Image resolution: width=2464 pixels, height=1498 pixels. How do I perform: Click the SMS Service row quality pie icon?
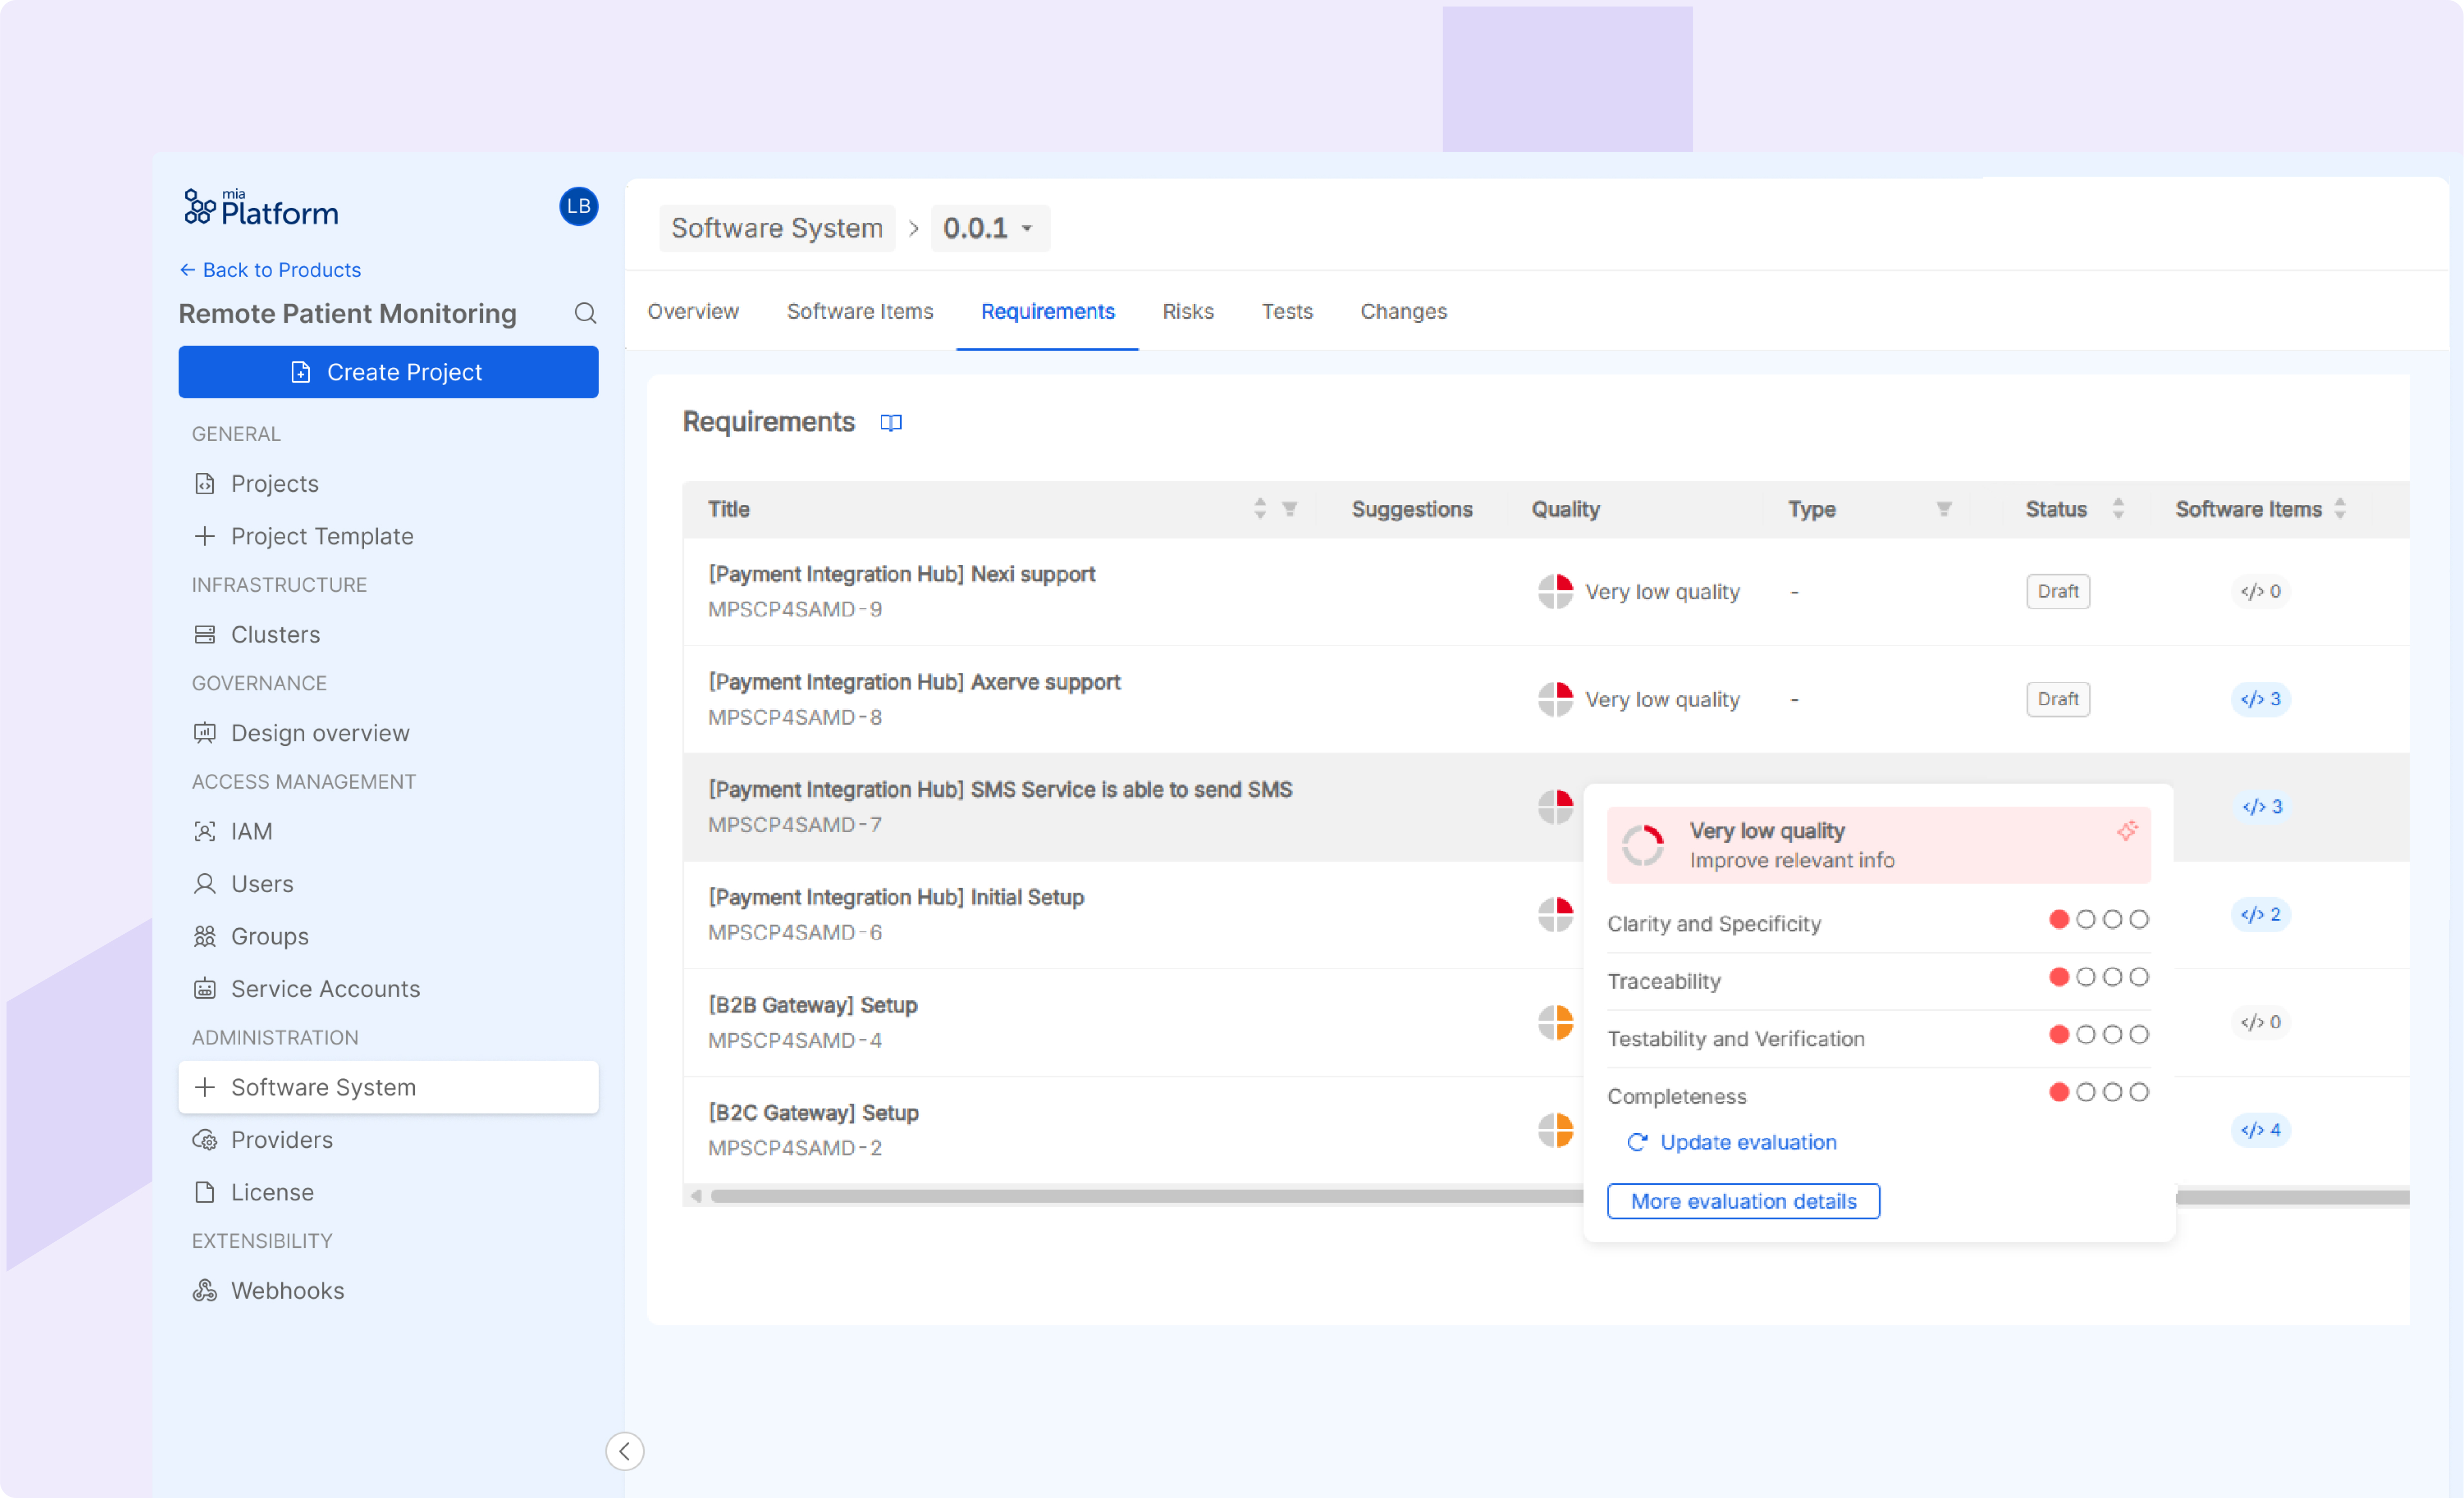pos(1556,806)
